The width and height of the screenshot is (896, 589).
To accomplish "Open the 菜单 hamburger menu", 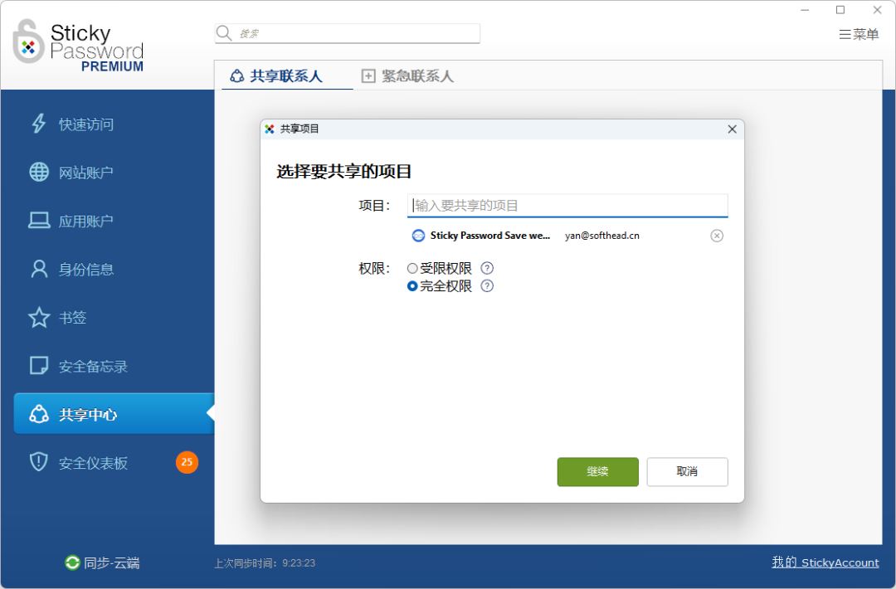I will pos(859,34).
